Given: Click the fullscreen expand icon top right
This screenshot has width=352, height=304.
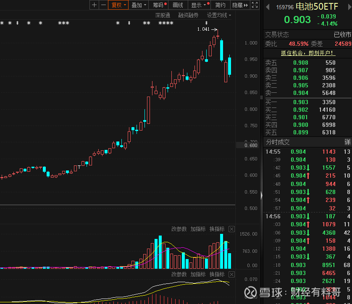Looking at the screenshot, I should pos(254,5).
